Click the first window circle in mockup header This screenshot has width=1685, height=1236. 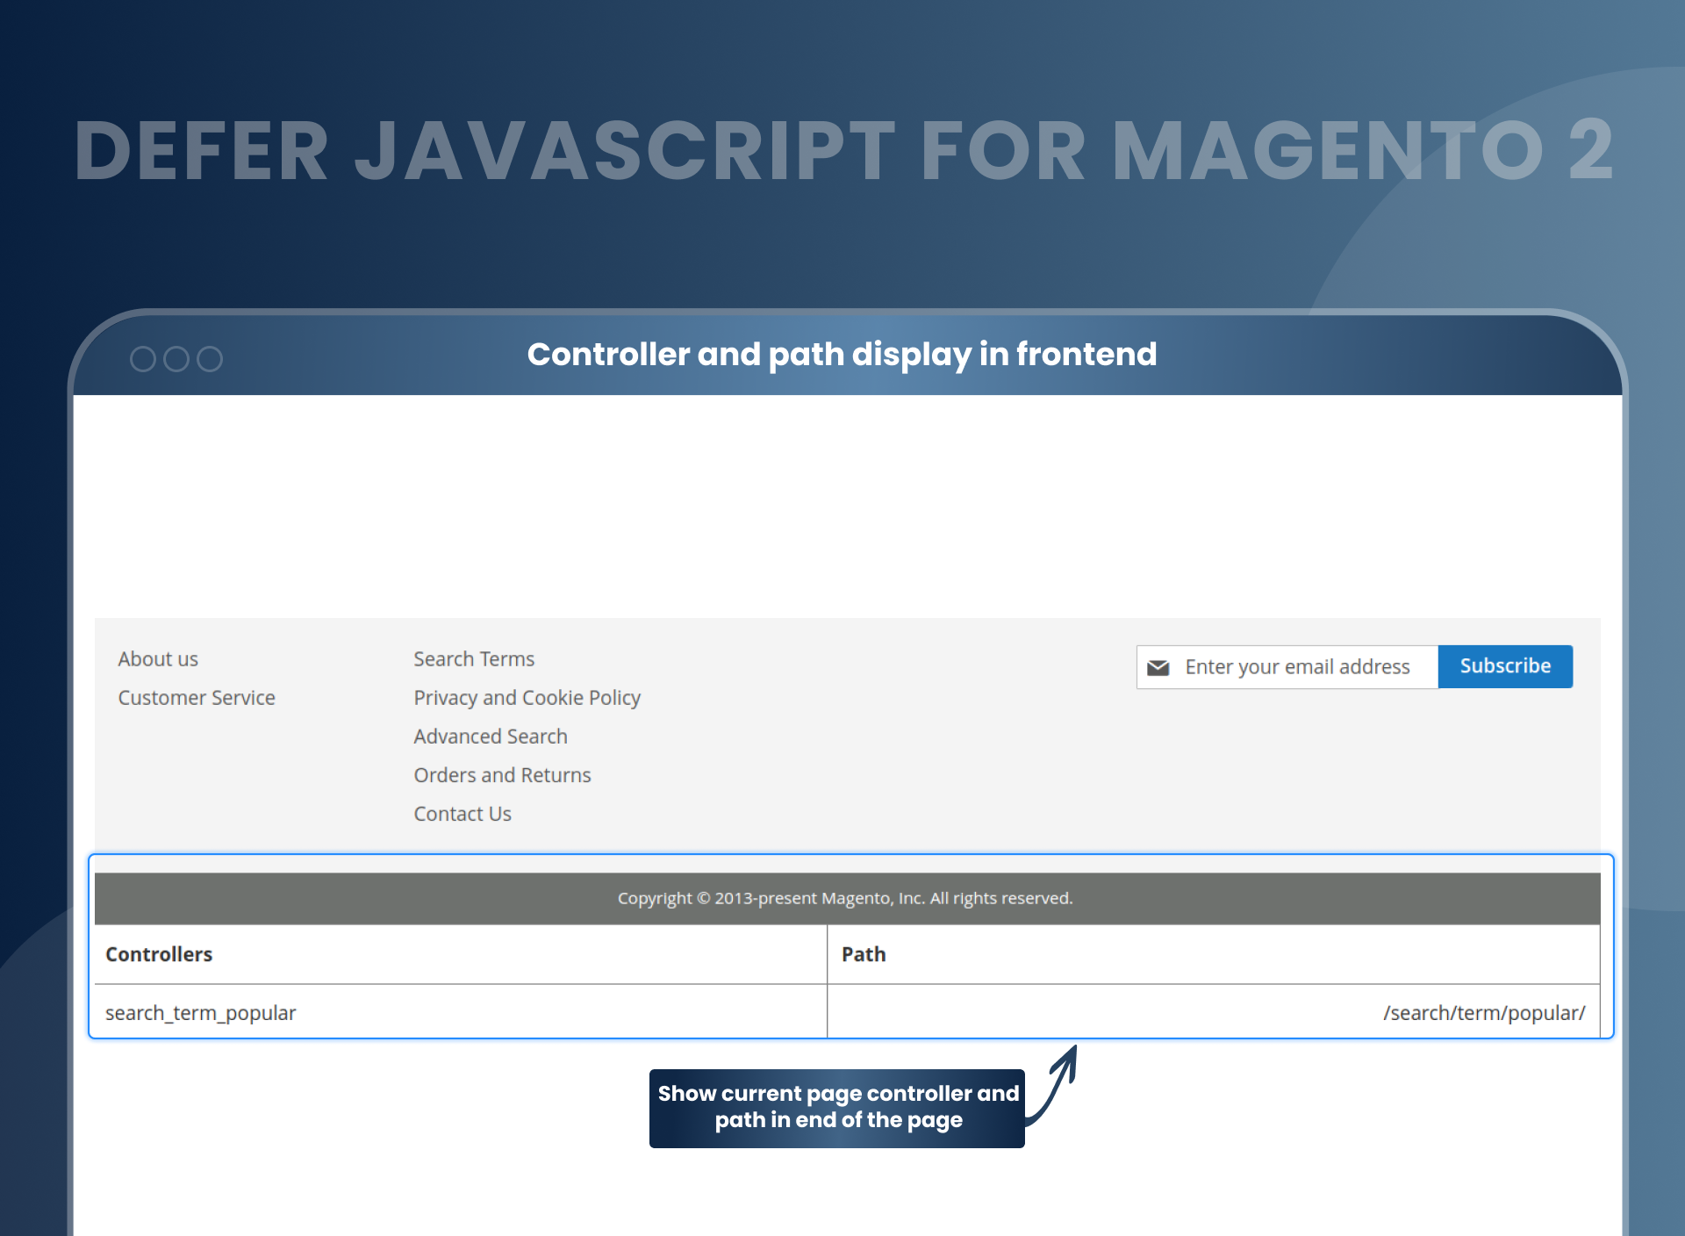click(x=143, y=359)
